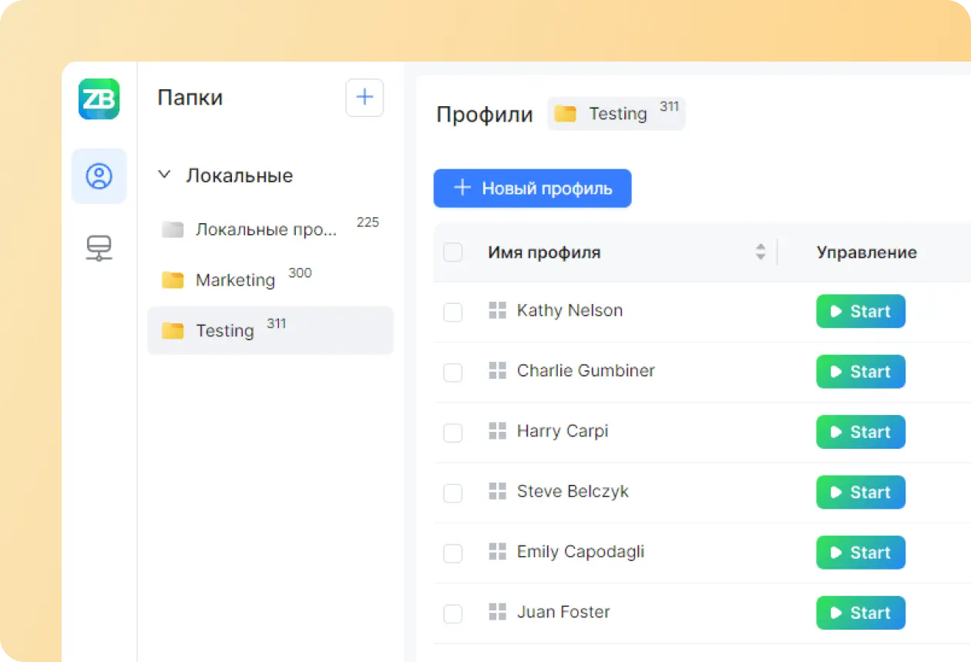This screenshot has height=662, width=971.
Task: Toggle the select-all checkbox in table header
Action: coord(453,252)
